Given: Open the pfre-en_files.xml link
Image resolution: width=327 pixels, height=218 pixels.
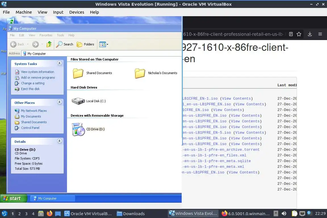Looking at the screenshot, I should tap(214, 155).
